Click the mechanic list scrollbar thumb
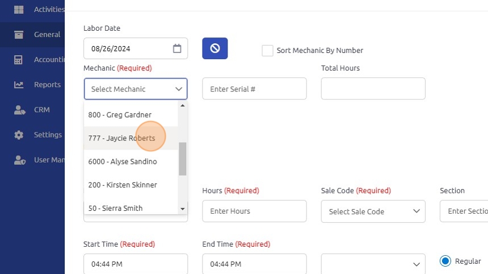Viewport: 488px width, 274px height. 183,159
